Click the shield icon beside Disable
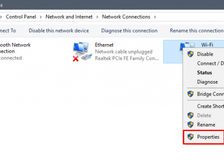 (x=191, y=54)
